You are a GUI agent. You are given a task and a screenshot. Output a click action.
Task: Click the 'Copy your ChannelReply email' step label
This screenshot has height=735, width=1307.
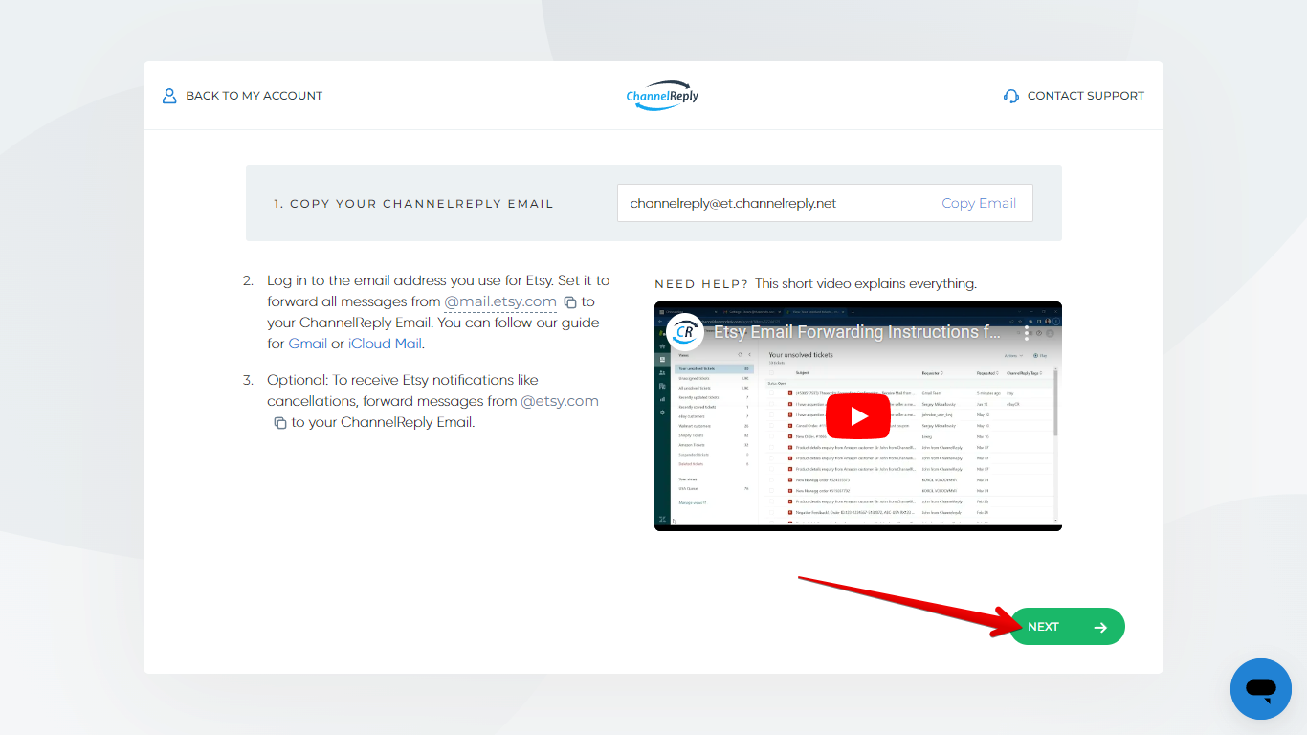[x=413, y=204]
